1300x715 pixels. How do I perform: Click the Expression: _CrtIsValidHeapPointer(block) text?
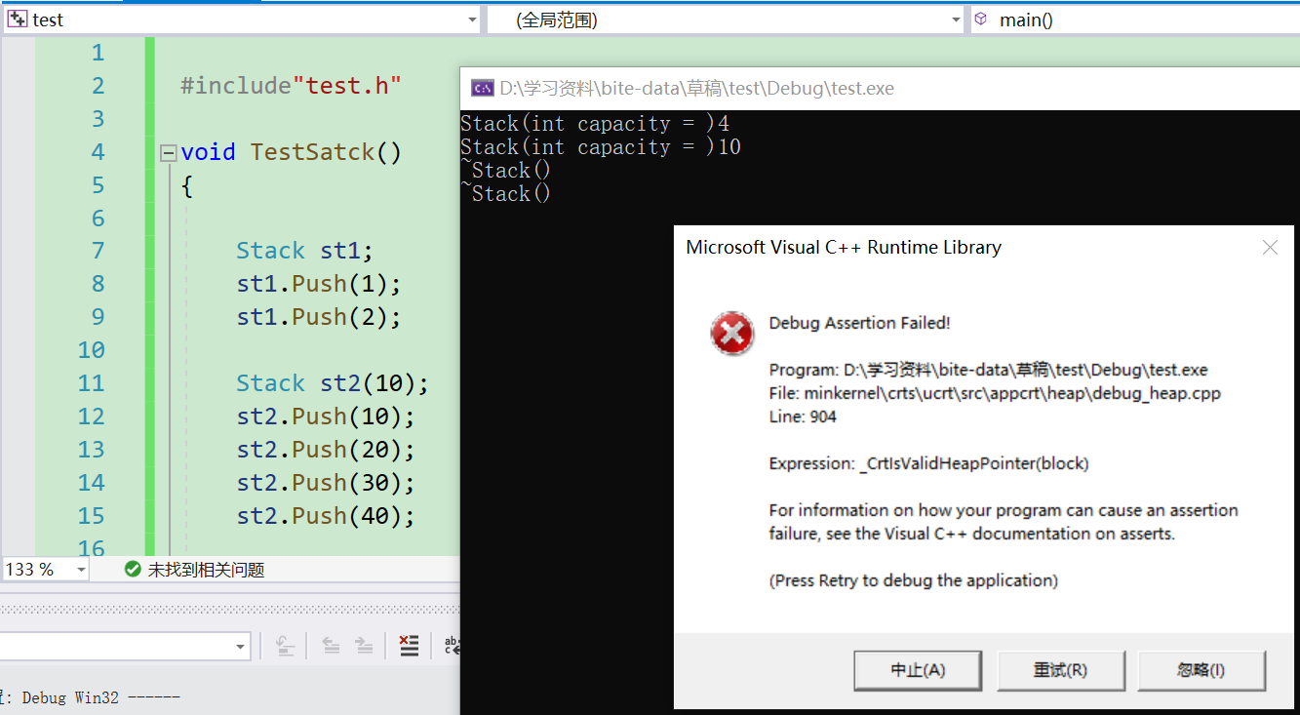pyautogui.click(x=928, y=463)
